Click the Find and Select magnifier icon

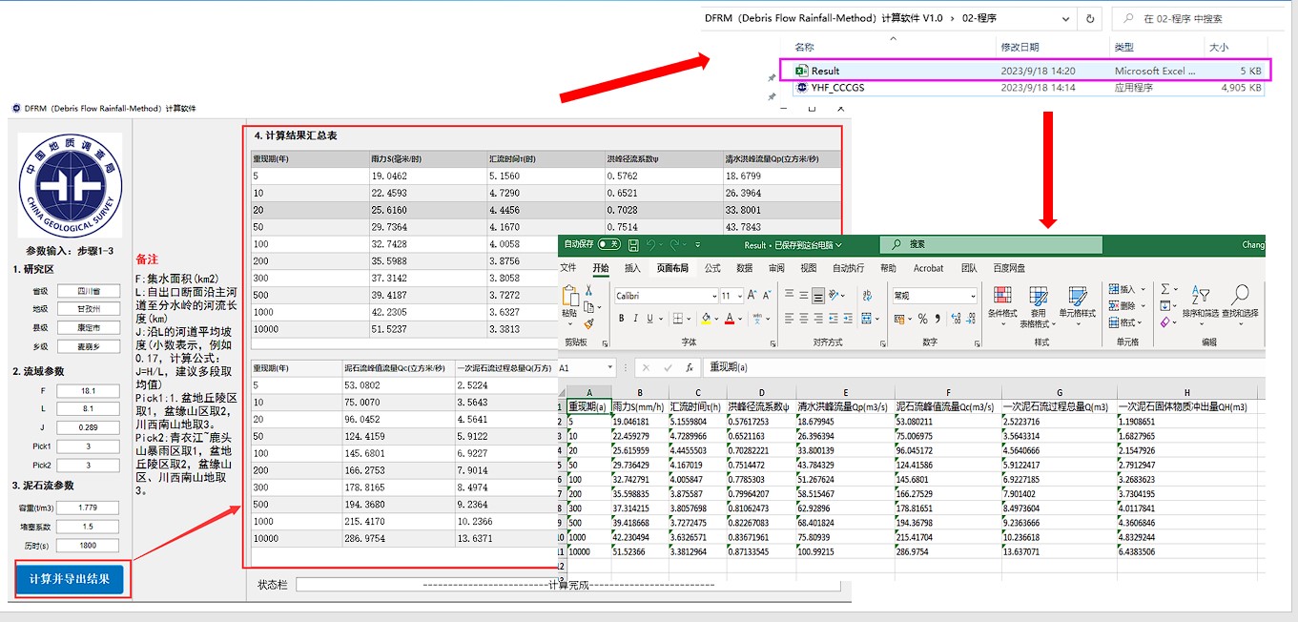[1240, 295]
